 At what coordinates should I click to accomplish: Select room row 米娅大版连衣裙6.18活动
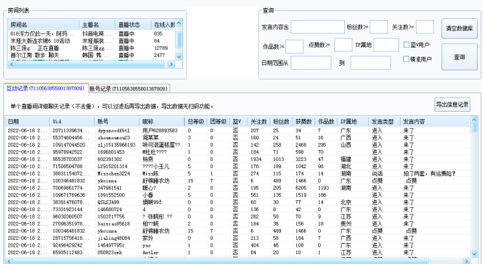click(91, 41)
